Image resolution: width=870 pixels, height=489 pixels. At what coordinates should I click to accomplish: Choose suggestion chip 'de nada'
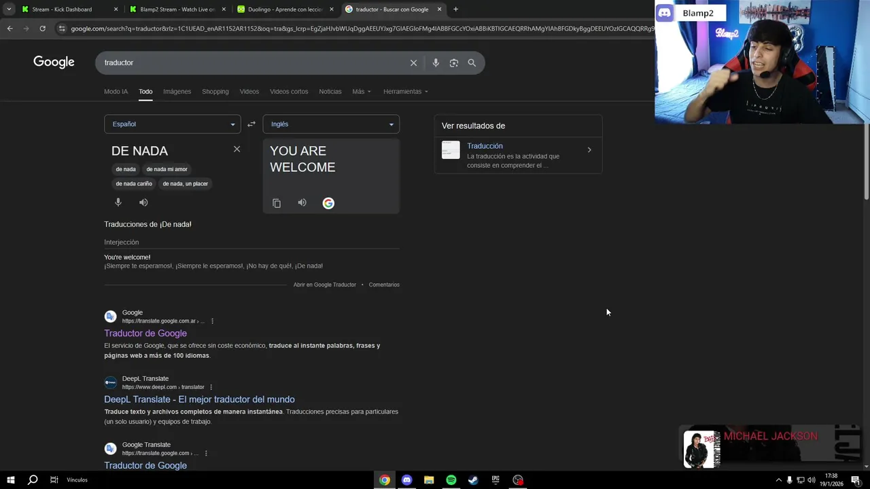tap(126, 169)
